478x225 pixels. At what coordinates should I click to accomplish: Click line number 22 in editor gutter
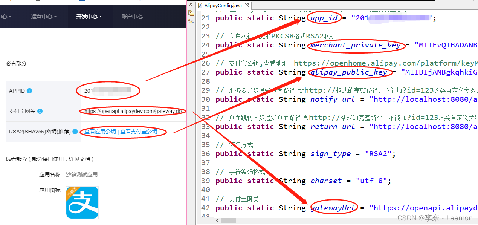point(205,27)
